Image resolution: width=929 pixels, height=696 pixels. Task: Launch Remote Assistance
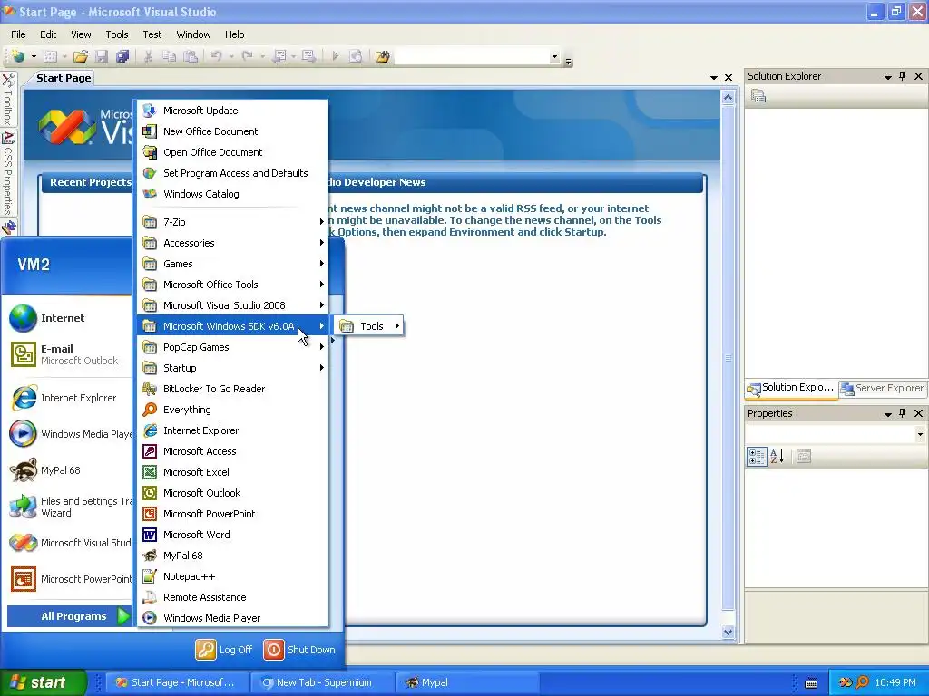[x=232, y=597]
